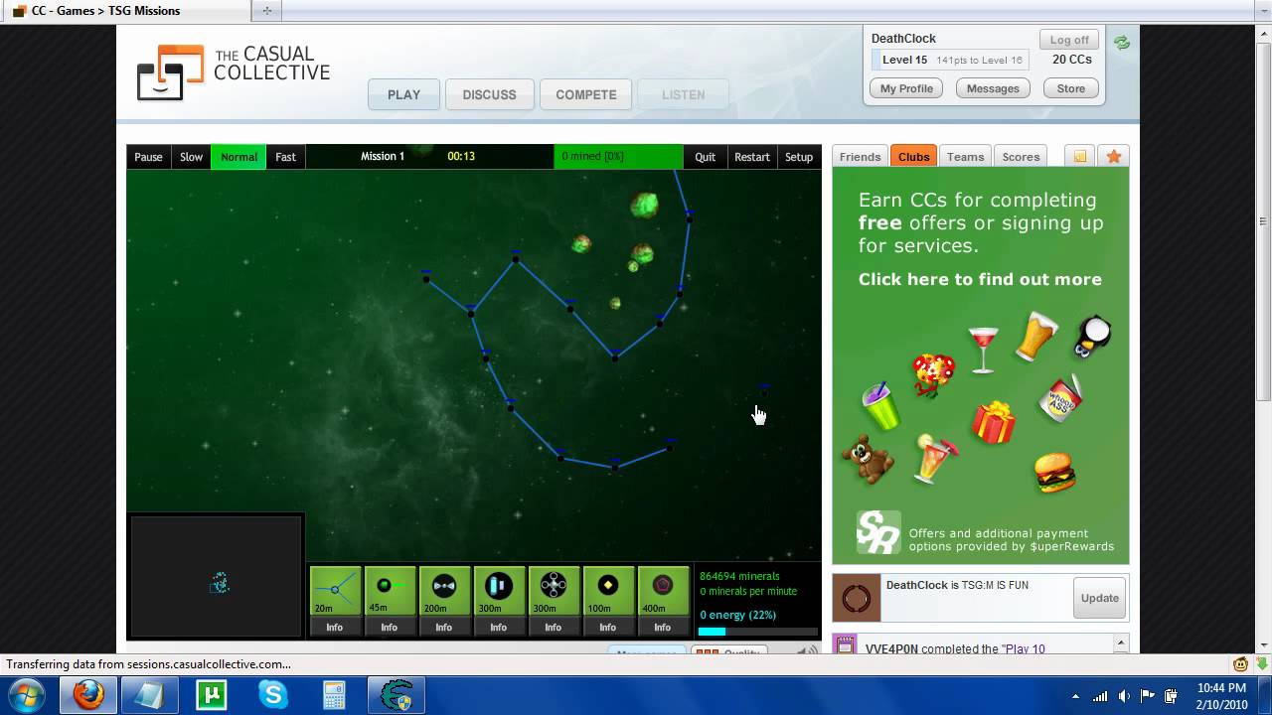Open the Store
This screenshot has width=1272, height=715.
tap(1070, 88)
